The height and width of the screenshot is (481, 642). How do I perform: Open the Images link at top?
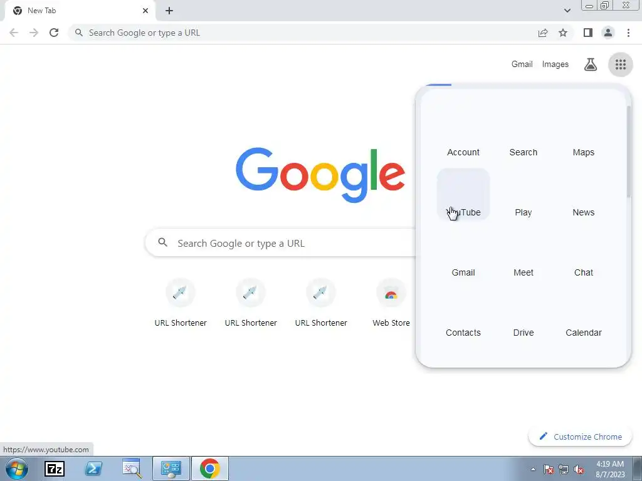click(555, 65)
